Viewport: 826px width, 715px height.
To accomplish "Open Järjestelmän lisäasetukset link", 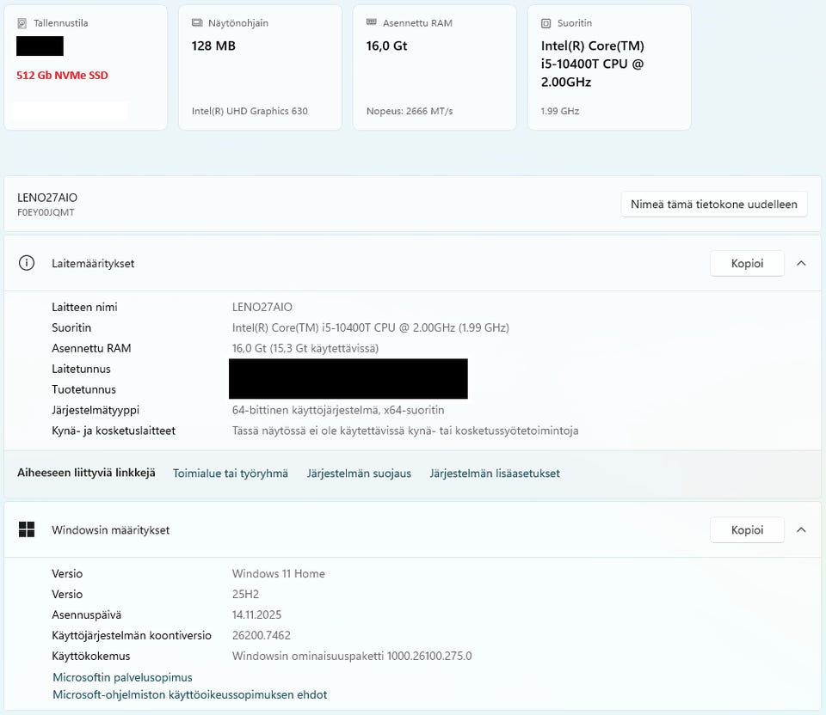I will click(495, 473).
